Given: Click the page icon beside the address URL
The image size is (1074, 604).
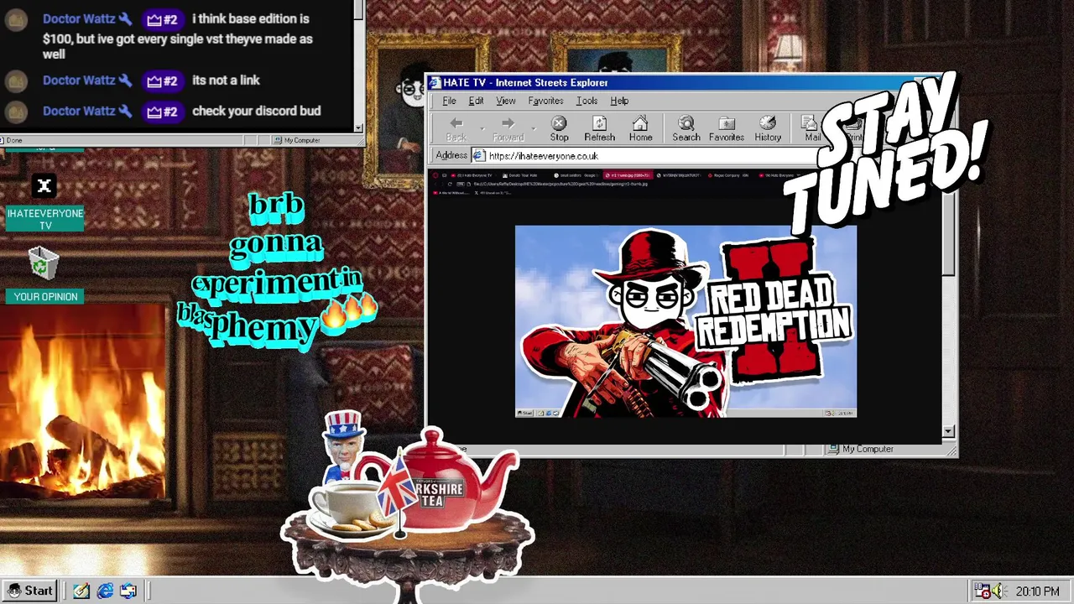Looking at the screenshot, I should [x=479, y=155].
